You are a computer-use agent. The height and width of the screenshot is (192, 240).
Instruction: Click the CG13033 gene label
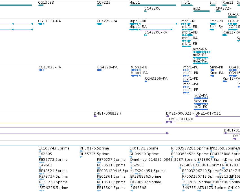(x=46, y=3)
